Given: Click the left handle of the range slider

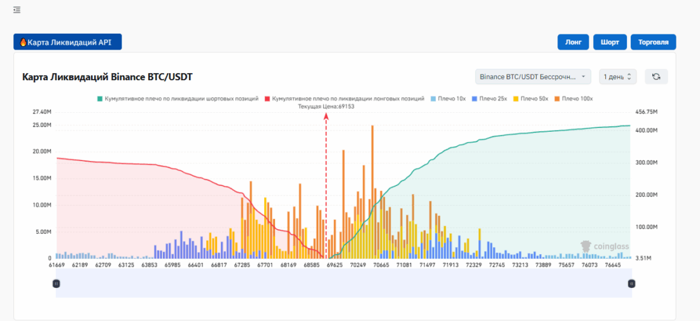Looking at the screenshot, I should pos(56,283).
